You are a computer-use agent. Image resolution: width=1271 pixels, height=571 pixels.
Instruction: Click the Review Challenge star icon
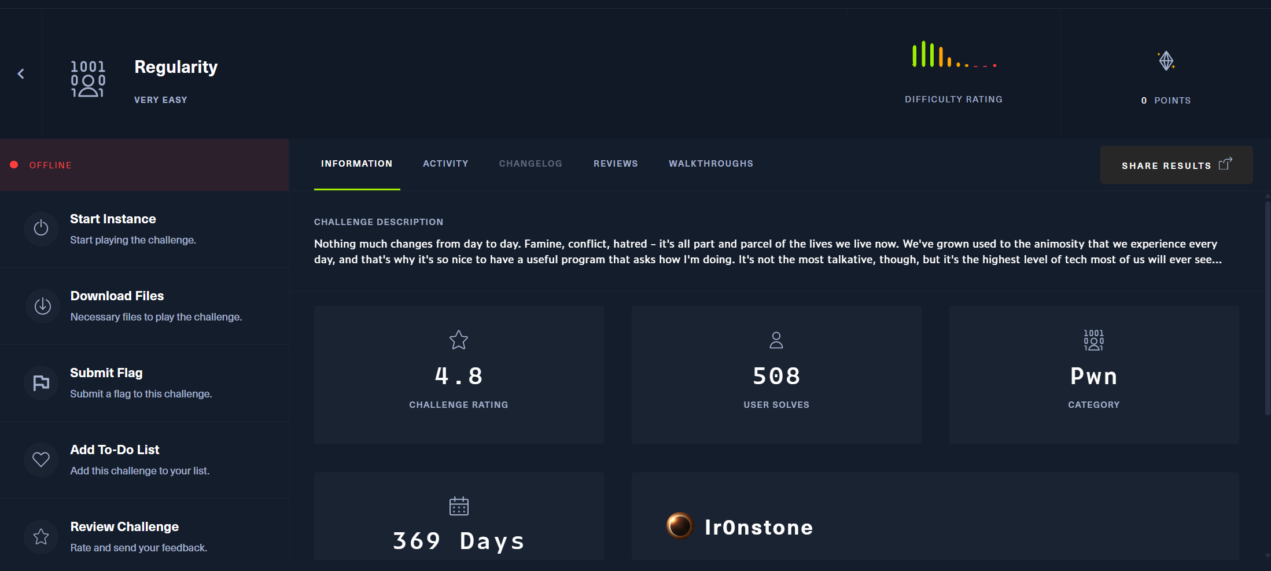tap(41, 536)
